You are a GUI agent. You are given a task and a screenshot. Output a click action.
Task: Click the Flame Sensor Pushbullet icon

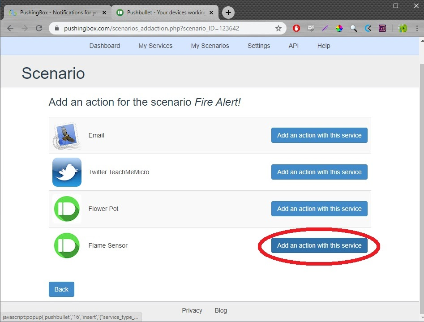67,246
